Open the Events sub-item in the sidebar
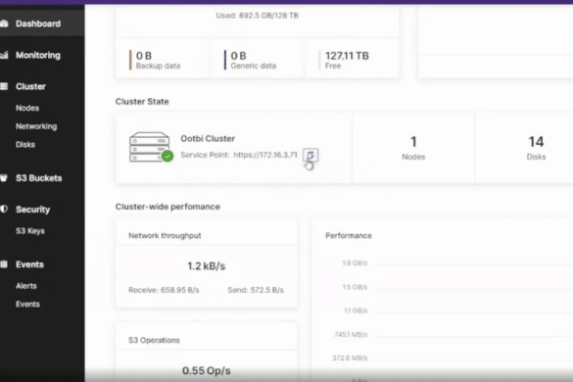 27,304
